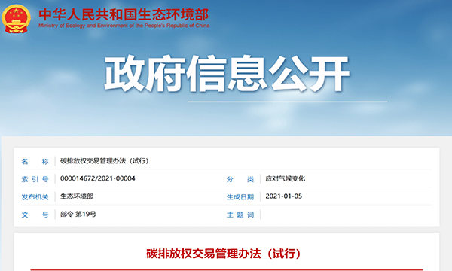Select the 发布机关 field label

coord(35,197)
